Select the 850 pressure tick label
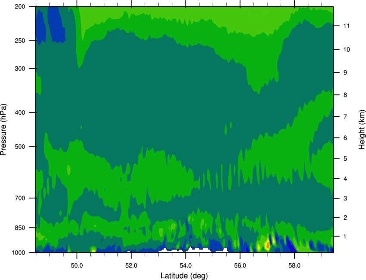Image resolution: width=366 pixels, height=280 pixels. (x=20, y=228)
